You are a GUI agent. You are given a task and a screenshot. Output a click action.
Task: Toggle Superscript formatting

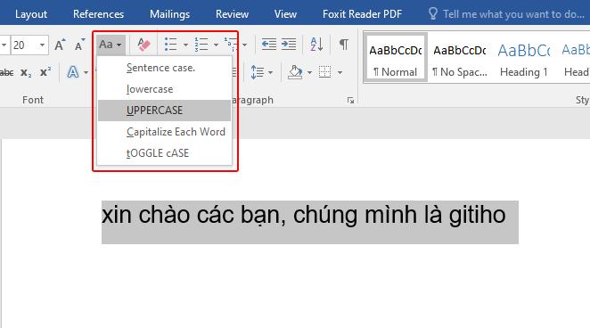45,72
